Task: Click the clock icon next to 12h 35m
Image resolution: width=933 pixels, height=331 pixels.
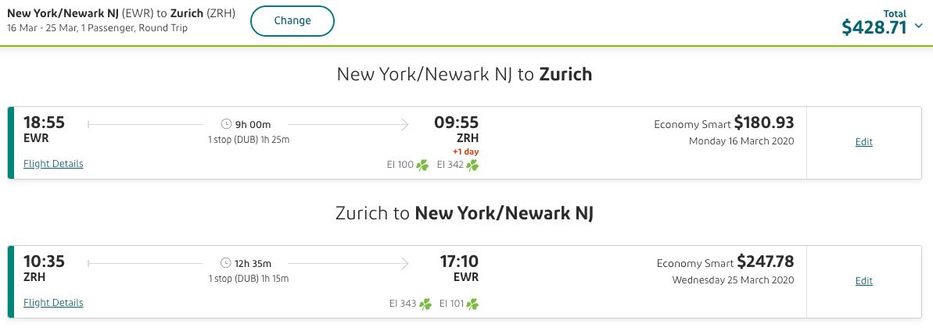Action: pyautogui.click(x=226, y=262)
